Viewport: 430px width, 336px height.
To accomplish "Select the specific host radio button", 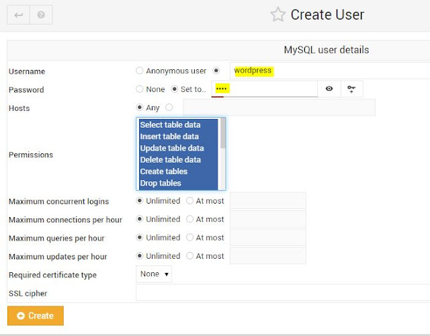I will (169, 108).
